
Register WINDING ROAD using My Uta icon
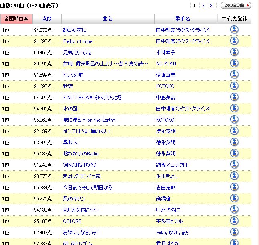[x=234, y=165]
